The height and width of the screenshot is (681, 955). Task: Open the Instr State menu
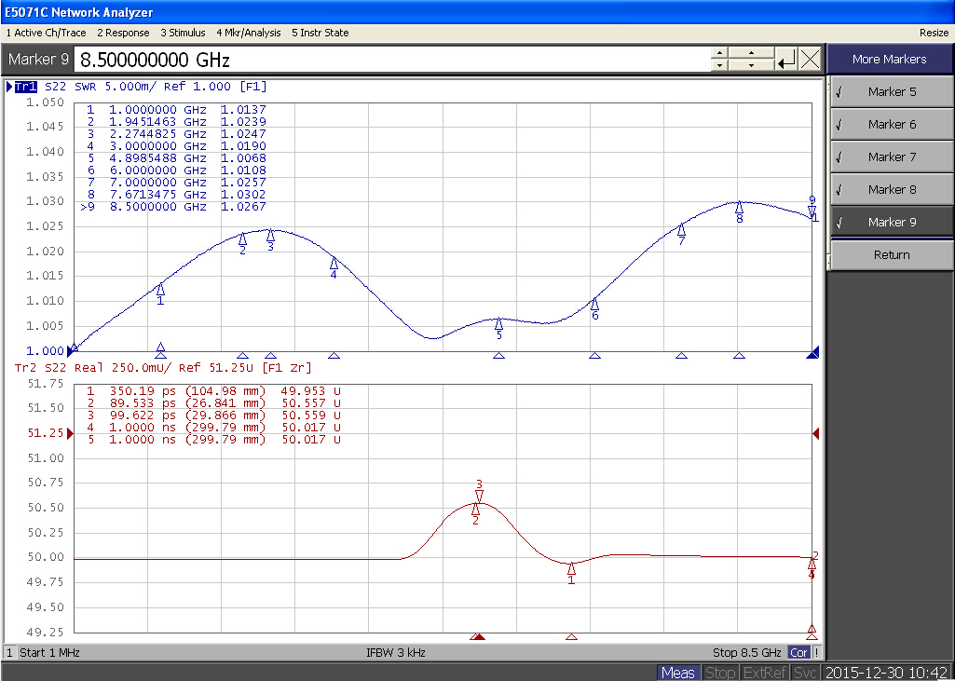[x=320, y=33]
